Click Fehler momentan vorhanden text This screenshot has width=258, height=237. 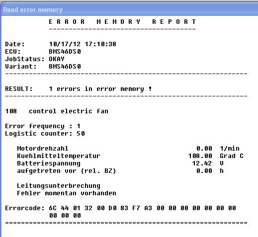coord(67,193)
